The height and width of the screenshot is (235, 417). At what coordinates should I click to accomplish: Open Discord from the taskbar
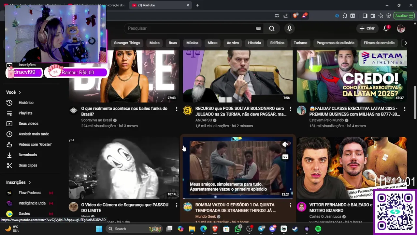coord(272,229)
